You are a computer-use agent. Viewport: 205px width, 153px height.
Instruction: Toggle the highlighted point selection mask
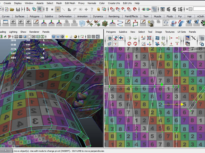(58, 10)
